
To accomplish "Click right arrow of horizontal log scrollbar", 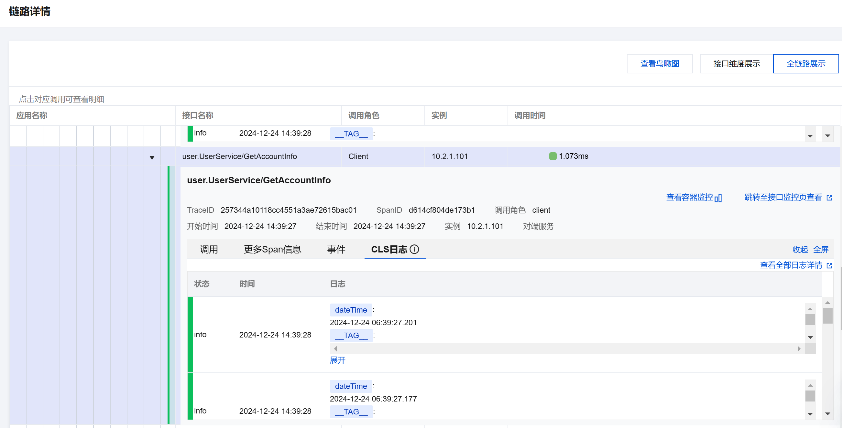I will click(x=799, y=348).
